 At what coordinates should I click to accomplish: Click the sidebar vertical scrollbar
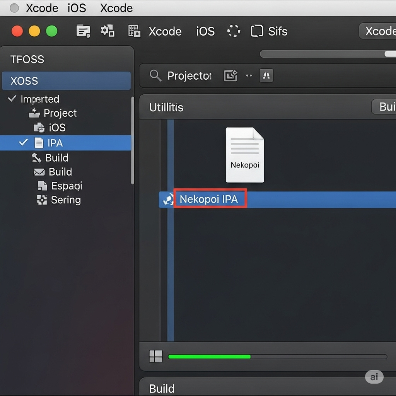[133, 140]
